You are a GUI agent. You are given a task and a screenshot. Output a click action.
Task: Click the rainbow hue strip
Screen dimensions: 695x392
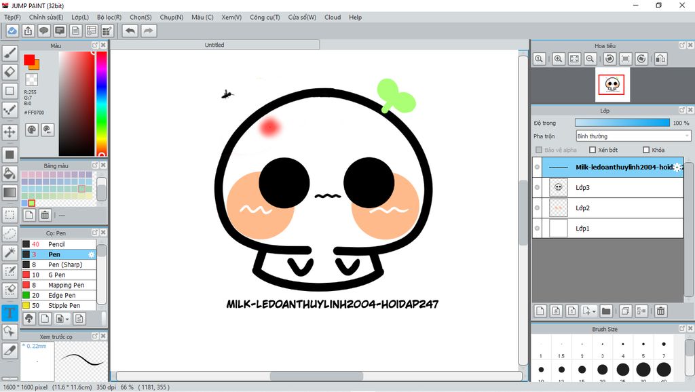pyautogui.click(x=101, y=103)
